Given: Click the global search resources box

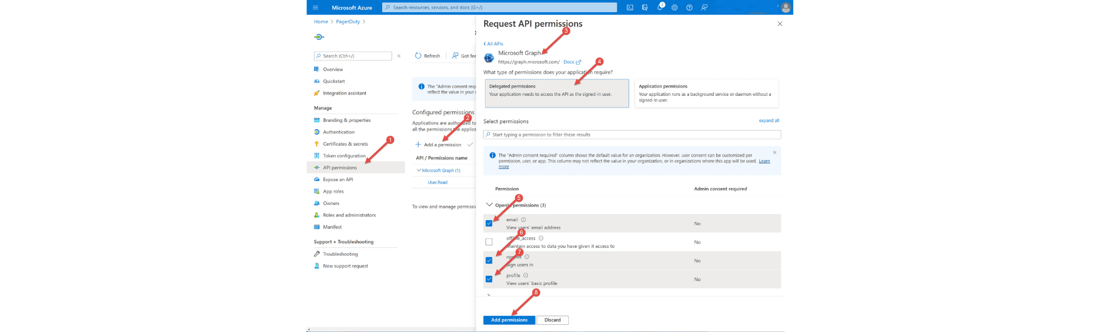Looking at the screenshot, I should click(499, 7).
